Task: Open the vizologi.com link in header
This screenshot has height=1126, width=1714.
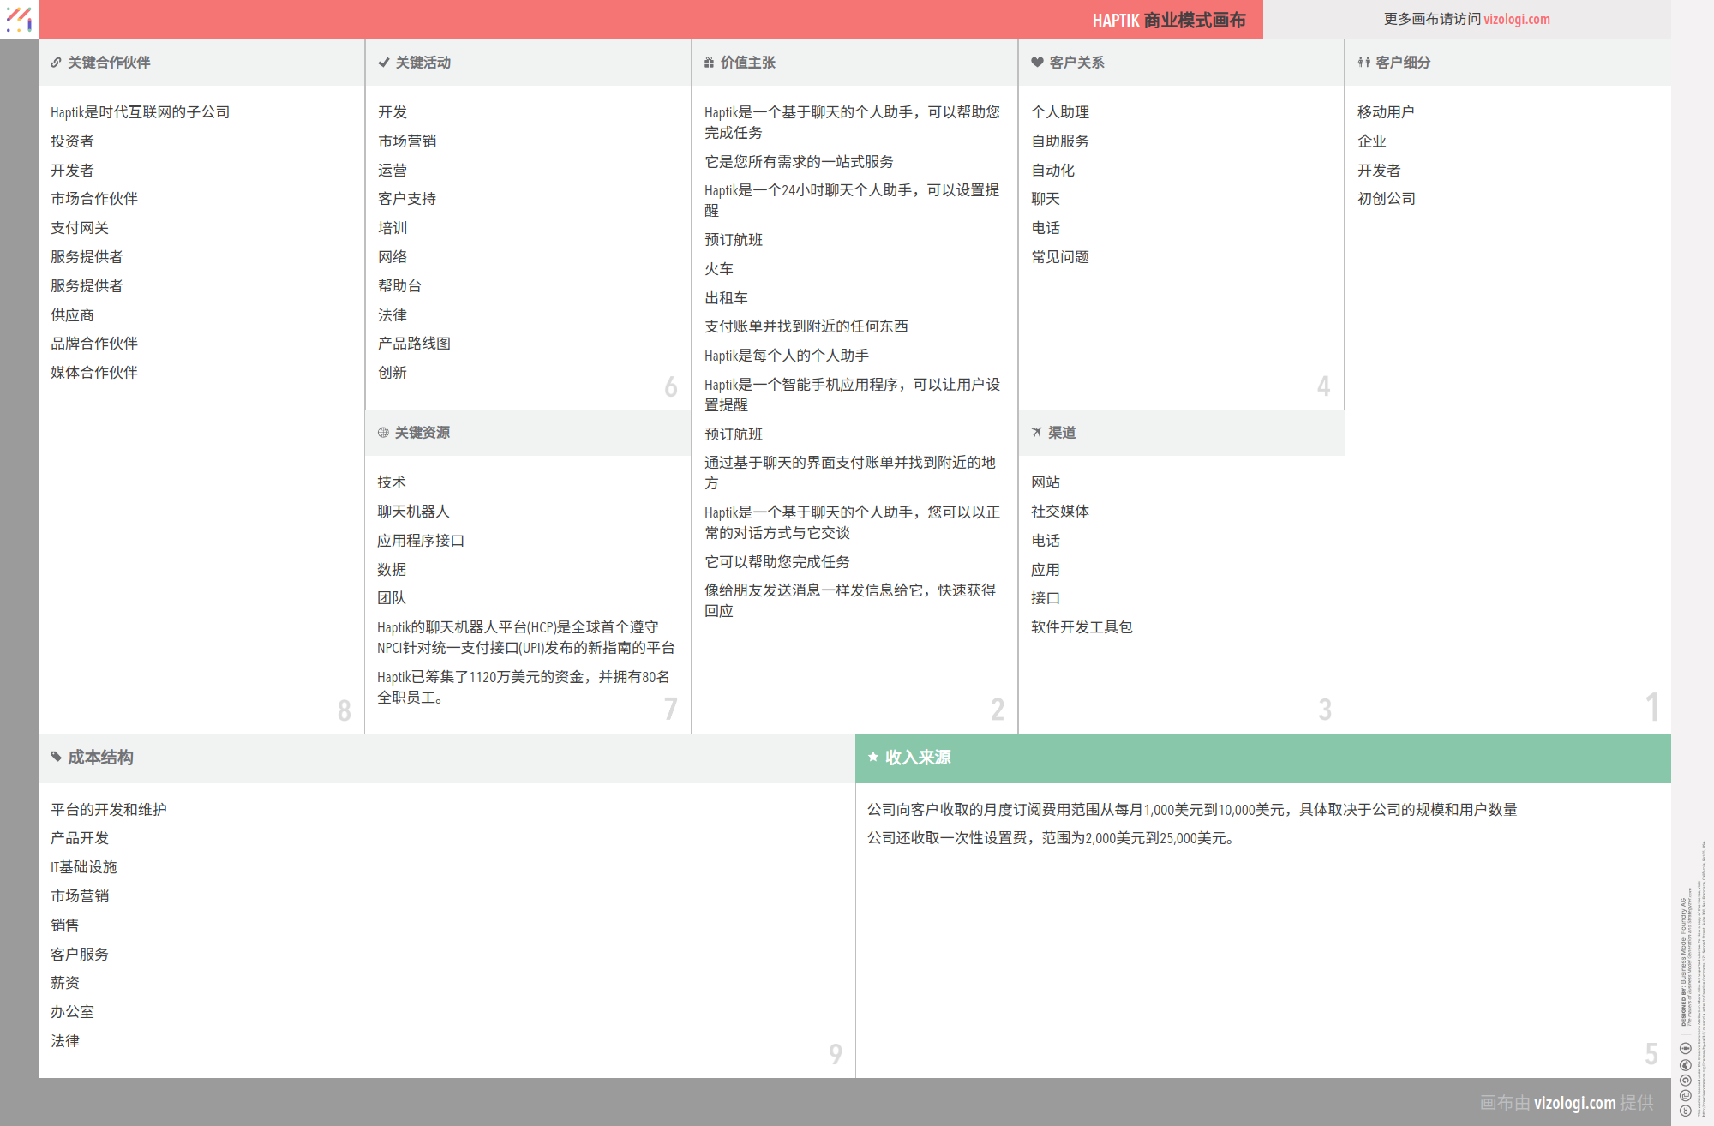Action: [1516, 20]
